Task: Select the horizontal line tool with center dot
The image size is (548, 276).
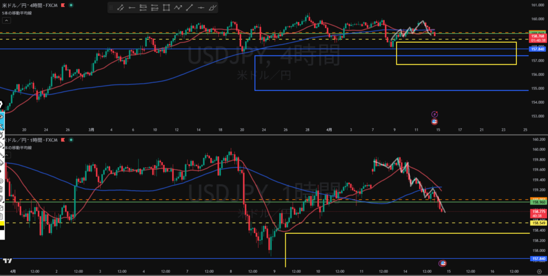Action: tap(201, 8)
